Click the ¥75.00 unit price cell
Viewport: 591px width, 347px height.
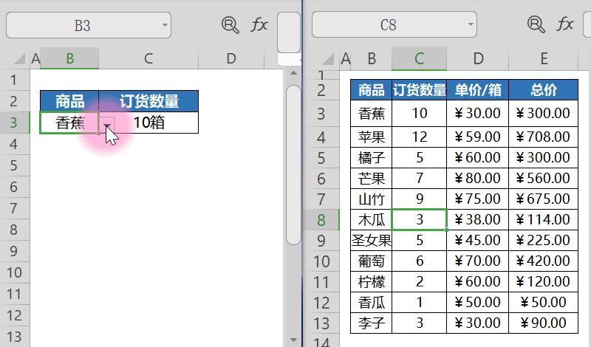[477, 199]
